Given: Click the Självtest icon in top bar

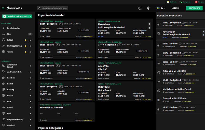Looking at the screenshot, I should [168, 2].
